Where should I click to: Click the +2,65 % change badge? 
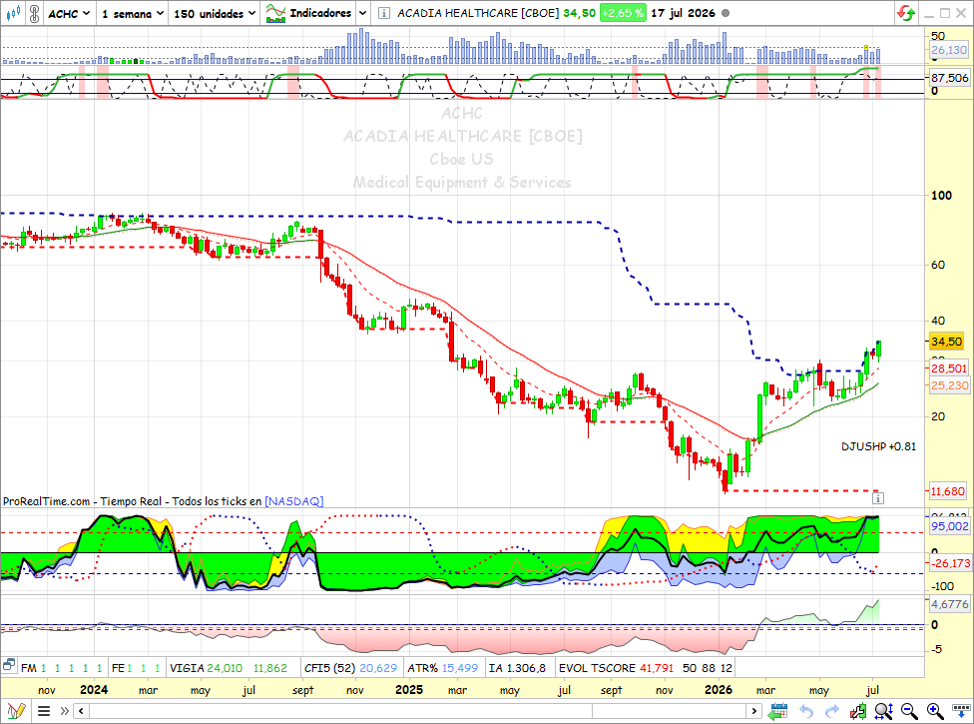tap(623, 13)
